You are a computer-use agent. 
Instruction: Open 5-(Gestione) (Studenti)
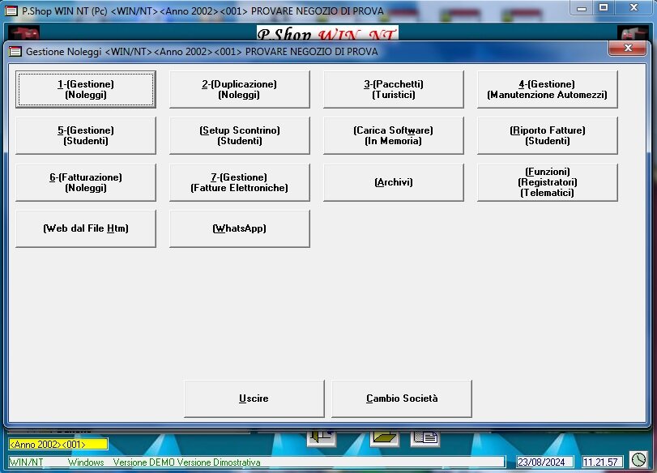(85, 135)
